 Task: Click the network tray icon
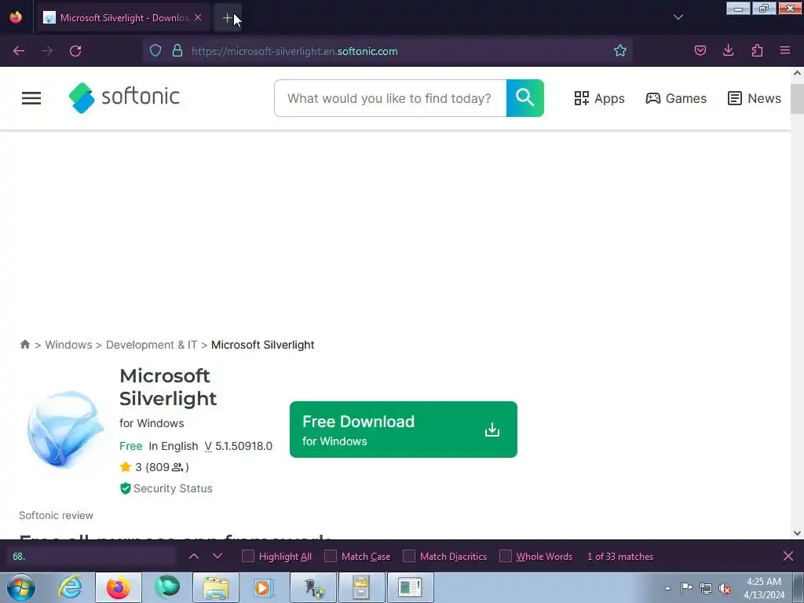click(706, 588)
